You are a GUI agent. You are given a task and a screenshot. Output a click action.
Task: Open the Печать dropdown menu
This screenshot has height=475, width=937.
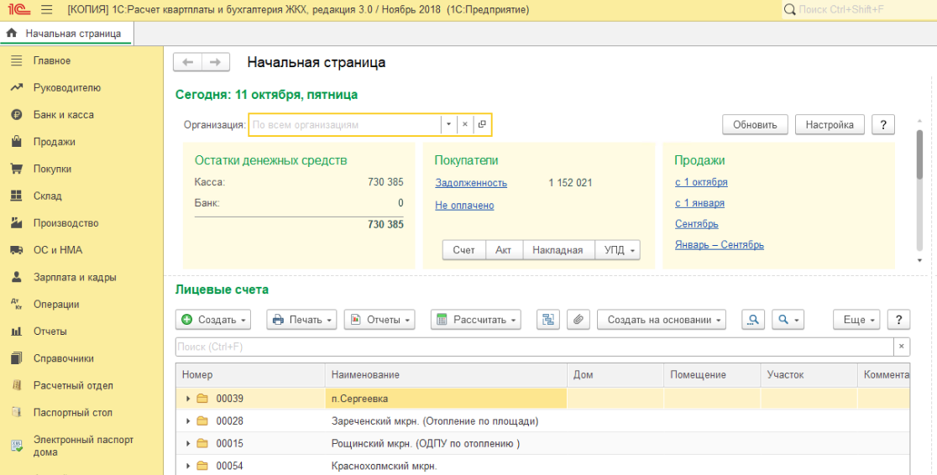(x=301, y=320)
